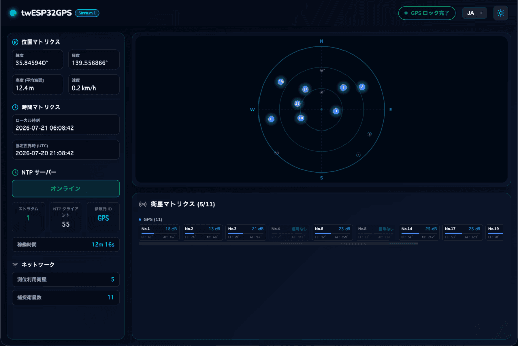Click the twESP32GPS title text
This screenshot has width=518, height=346.
click(x=46, y=13)
